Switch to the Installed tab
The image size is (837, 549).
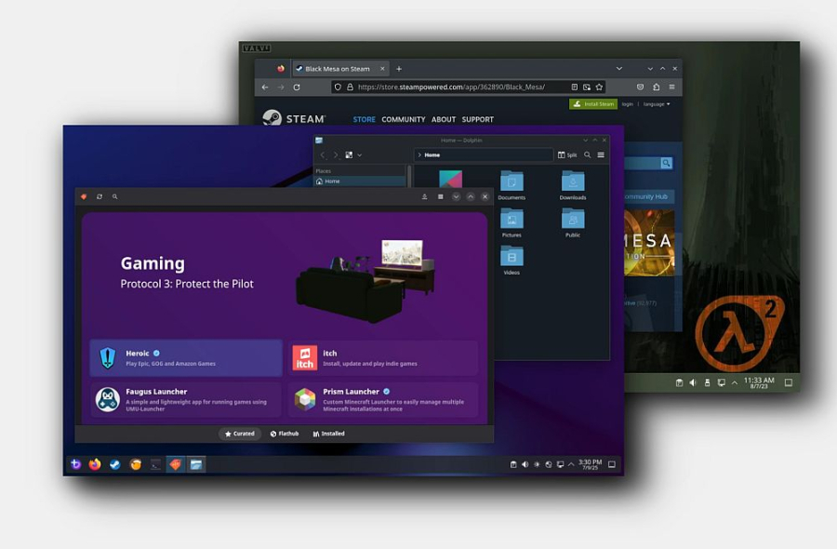tap(328, 434)
